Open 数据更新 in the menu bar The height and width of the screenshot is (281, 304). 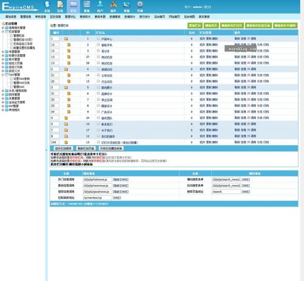[x=115, y=16]
